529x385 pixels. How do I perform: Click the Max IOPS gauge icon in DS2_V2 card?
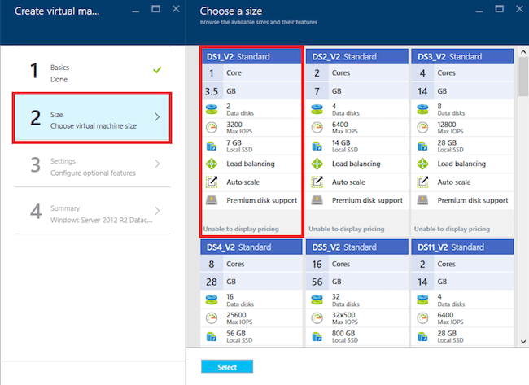click(x=317, y=128)
